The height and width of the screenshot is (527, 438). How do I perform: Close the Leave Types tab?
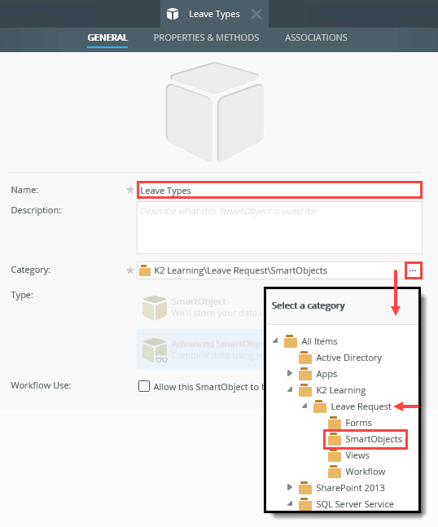pos(256,14)
